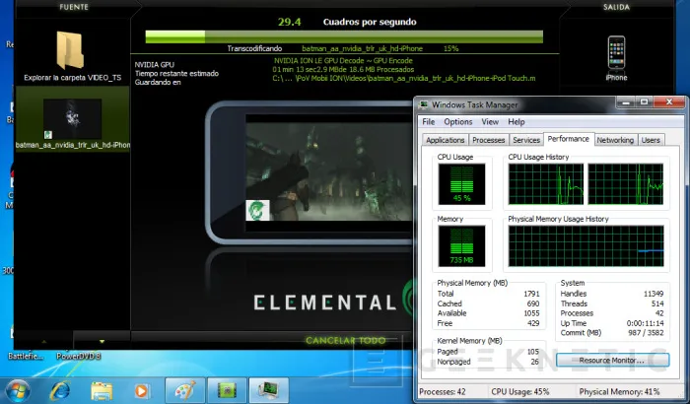The height and width of the screenshot is (404, 690).
Task: Click the transcoding progress bar
Action: click(344, 36)
